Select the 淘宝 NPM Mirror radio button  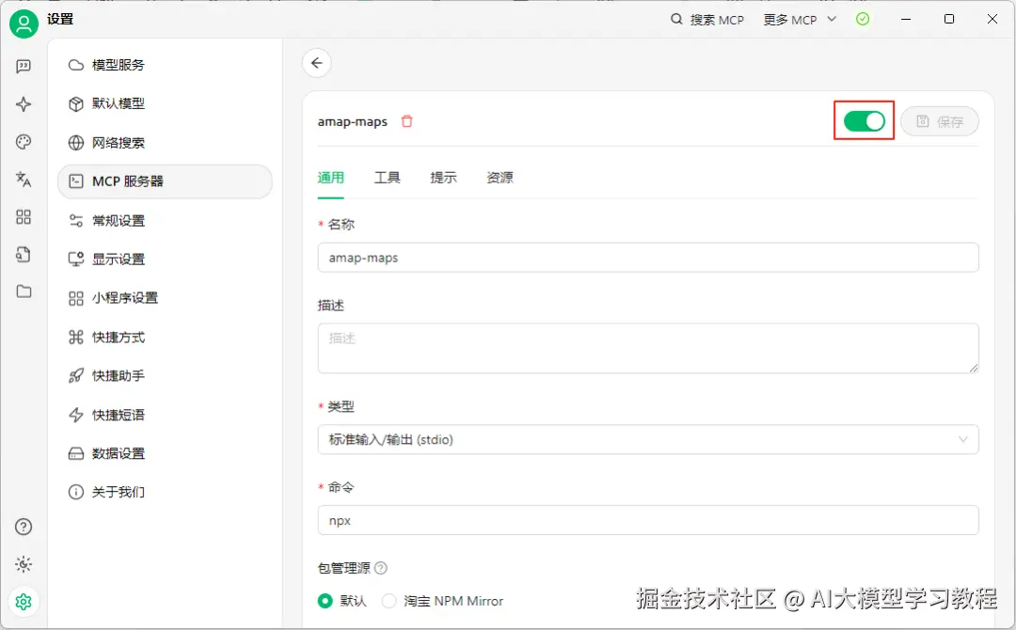pos(388,601)
